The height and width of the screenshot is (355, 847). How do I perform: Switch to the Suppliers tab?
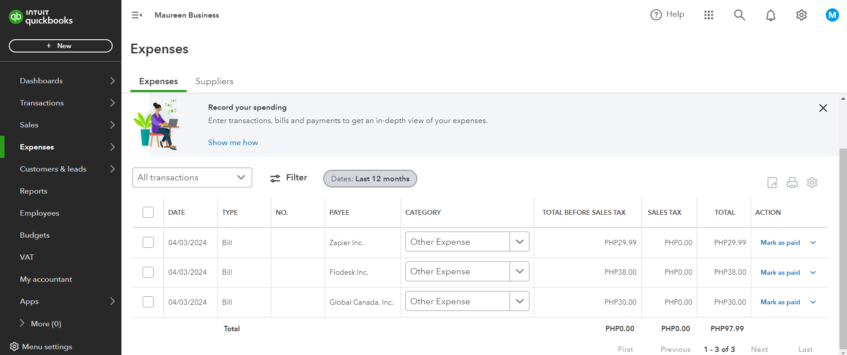click(x=214, y=82)
